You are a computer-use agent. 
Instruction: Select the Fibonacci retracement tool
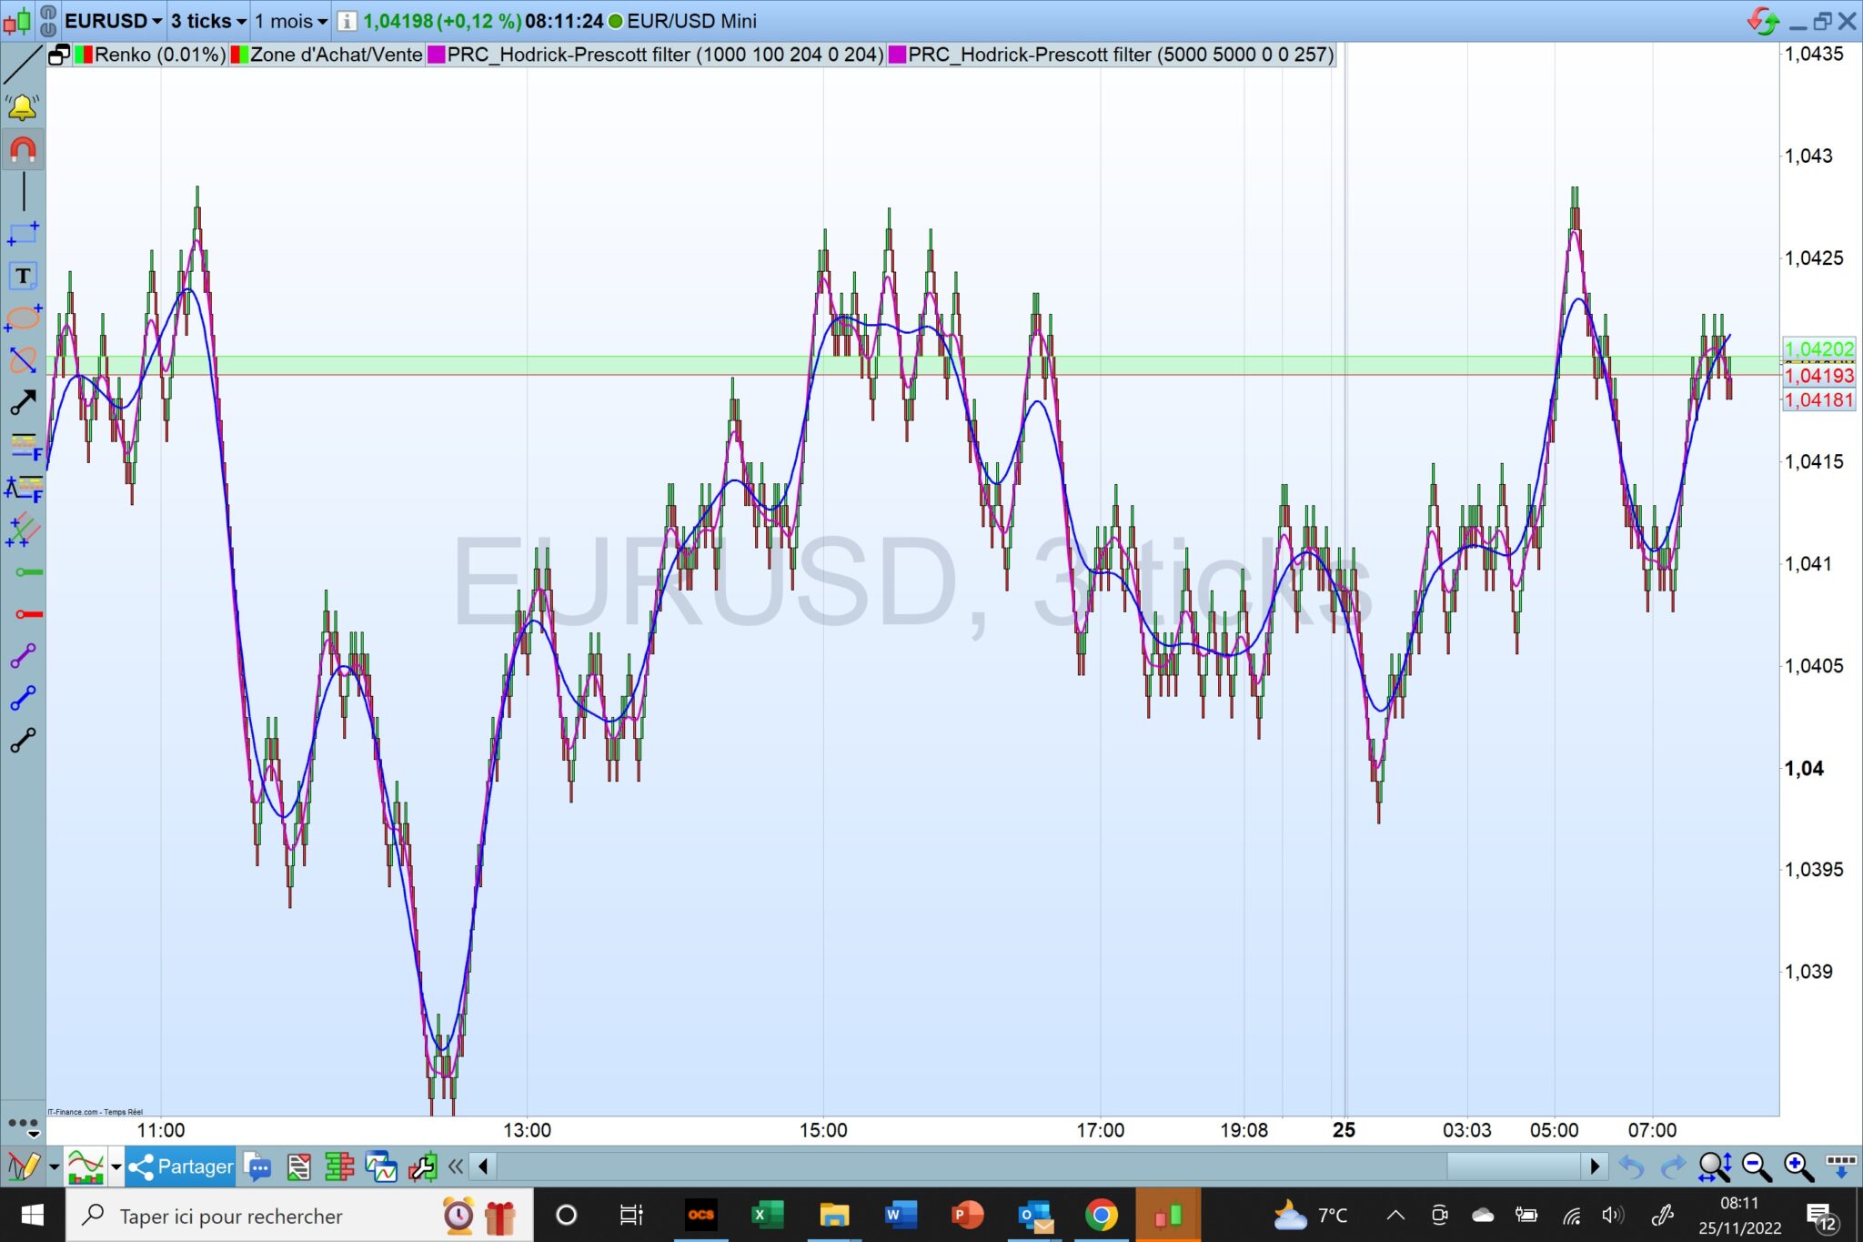click(25, 446)
